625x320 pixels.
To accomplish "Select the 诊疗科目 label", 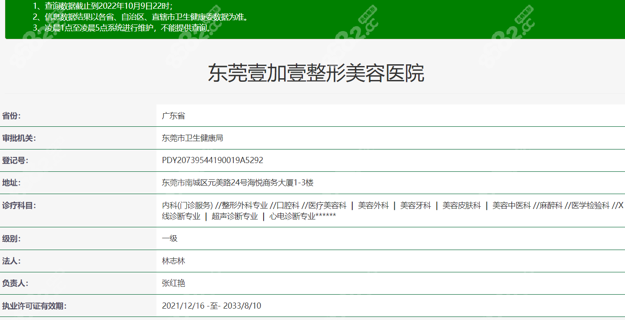I will (19, 205).
